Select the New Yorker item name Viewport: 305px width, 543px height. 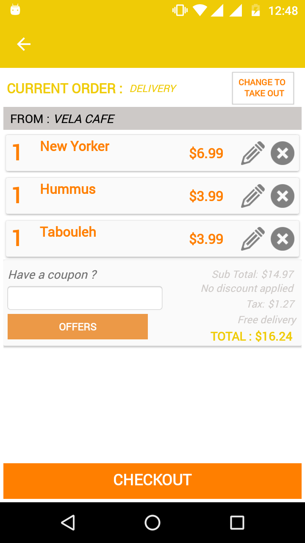pos(75,146)
